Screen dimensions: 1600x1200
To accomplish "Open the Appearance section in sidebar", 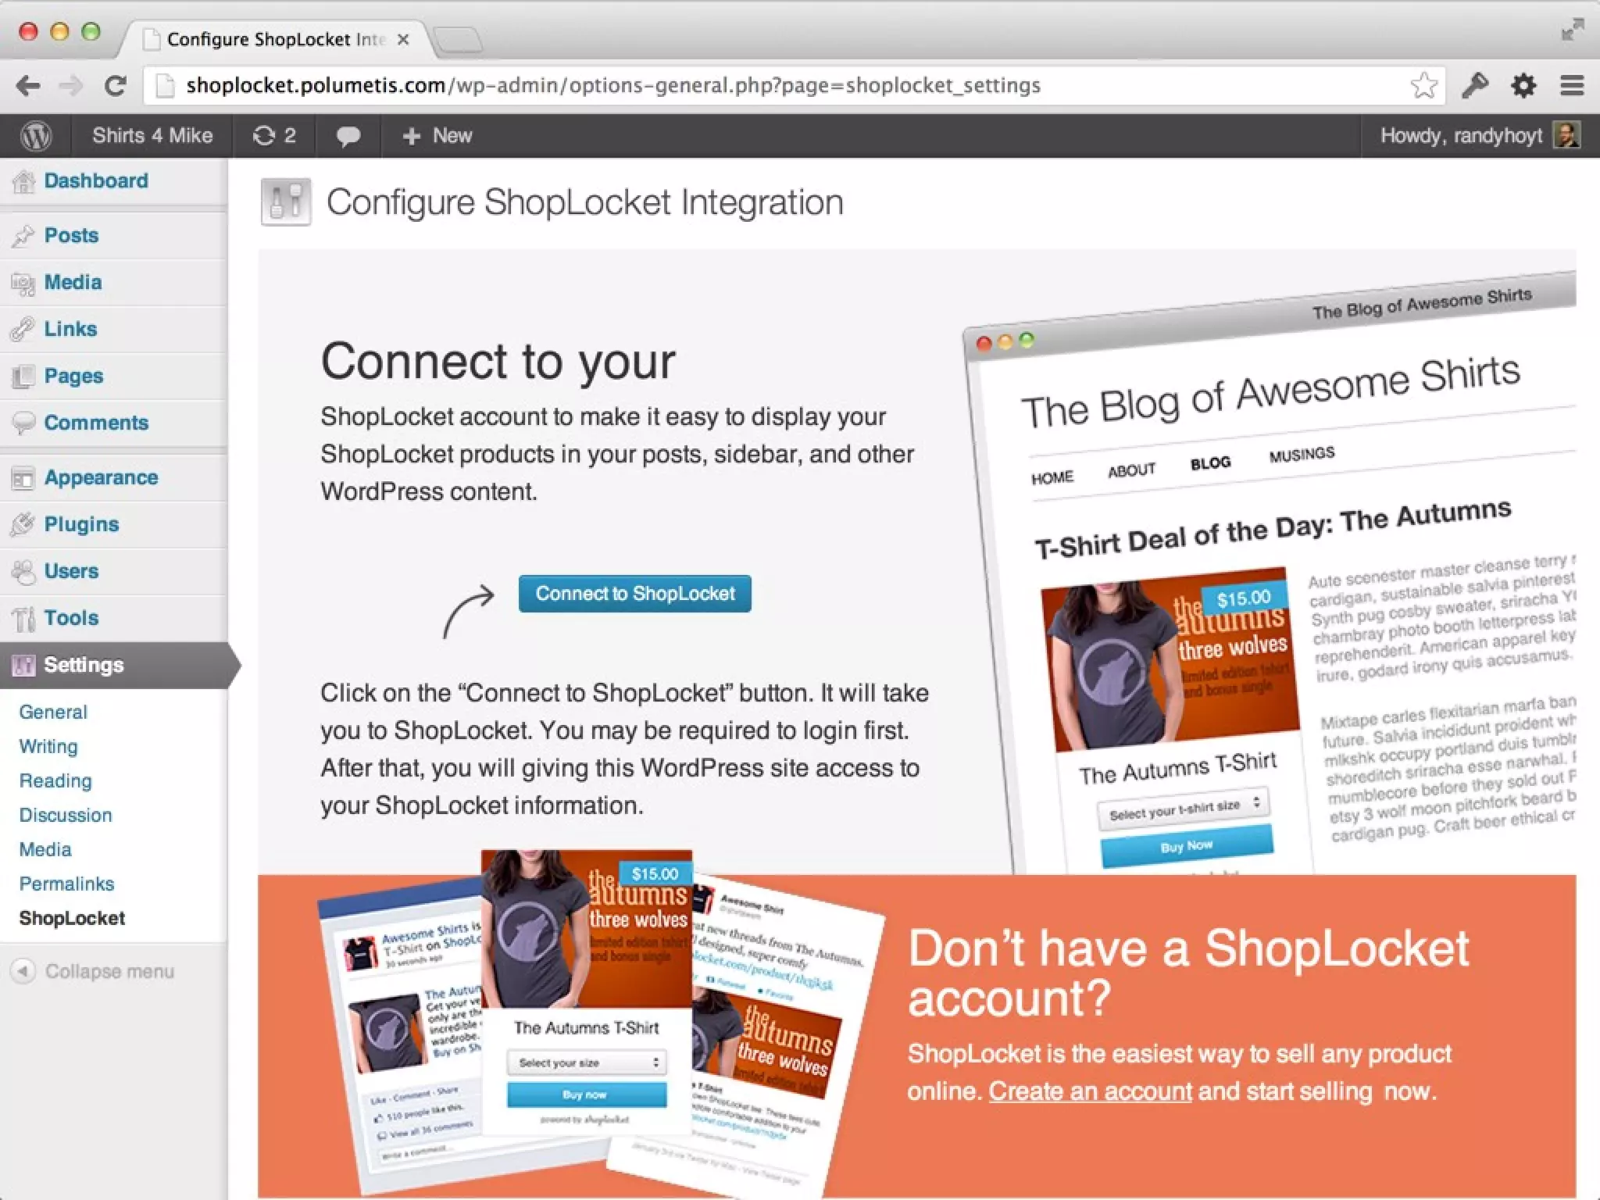I will tap(101, 477).
